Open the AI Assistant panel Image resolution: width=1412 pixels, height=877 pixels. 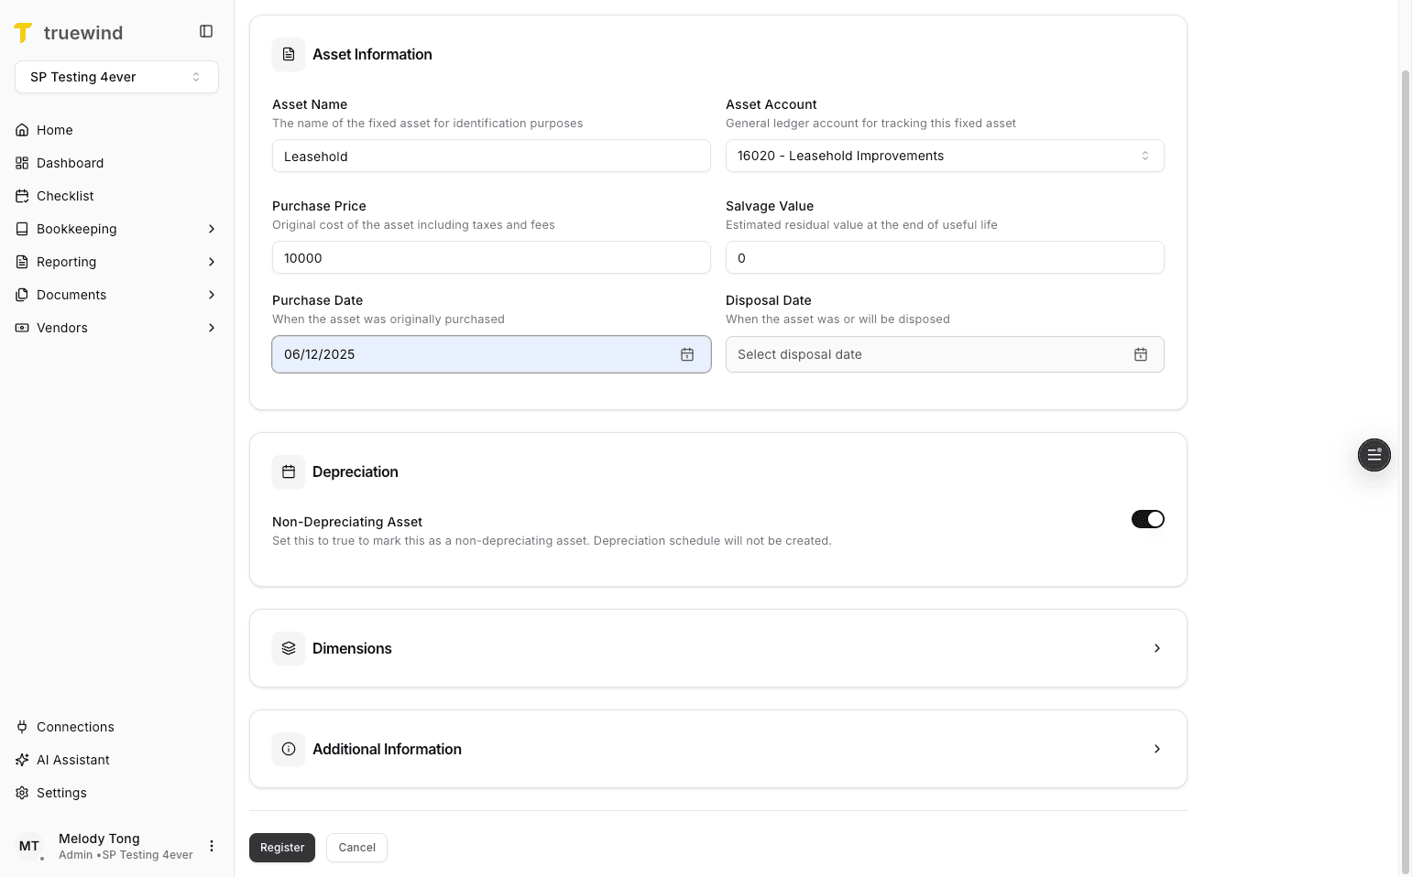coord(72,759)
